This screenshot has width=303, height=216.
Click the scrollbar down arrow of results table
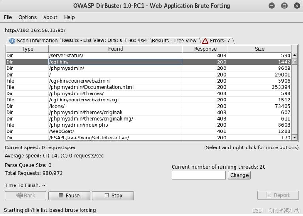pyautogui.click(x=295, y=138)
